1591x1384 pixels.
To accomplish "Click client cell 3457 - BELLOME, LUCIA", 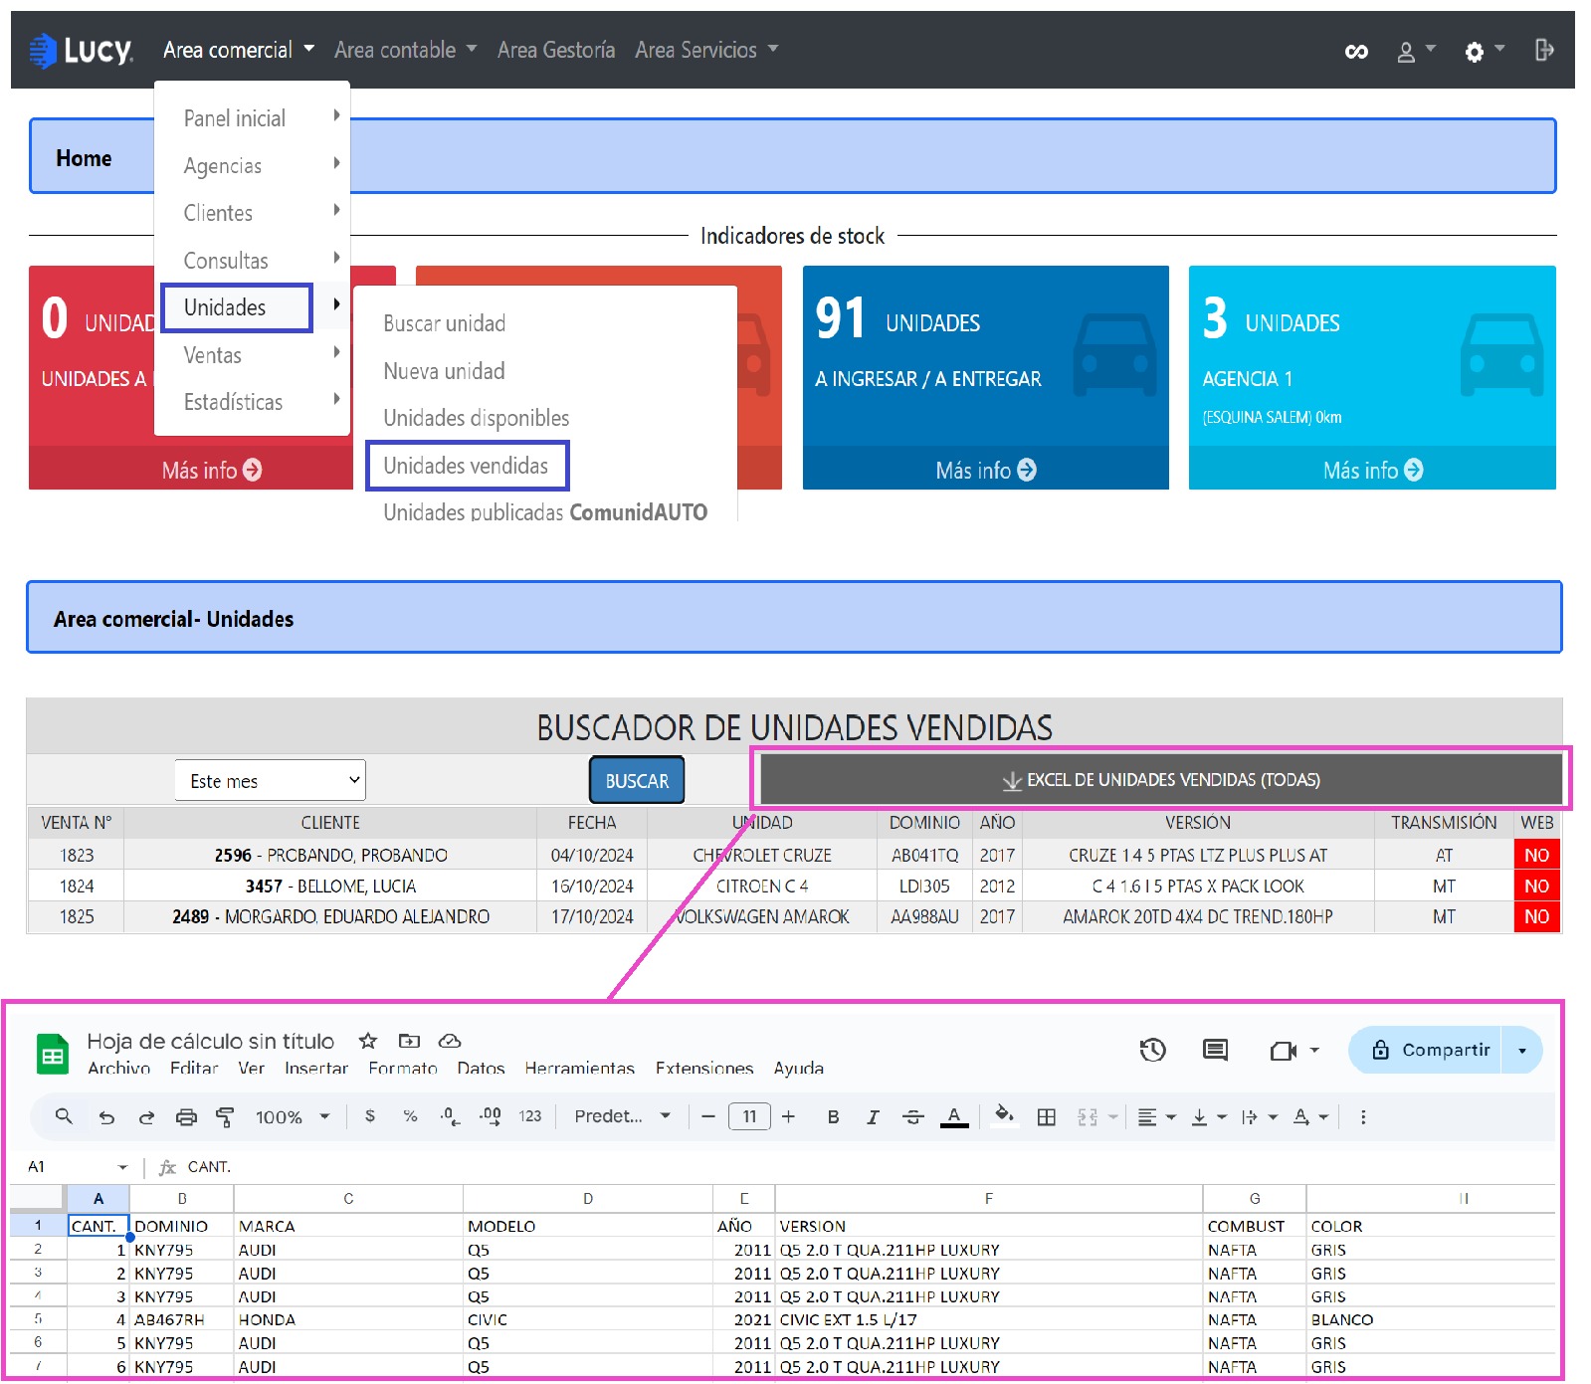I will coord(330,886).
